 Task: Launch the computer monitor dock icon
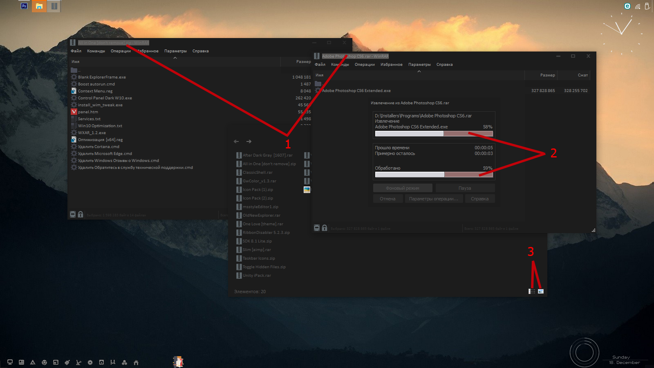click(x=10, y=362)
